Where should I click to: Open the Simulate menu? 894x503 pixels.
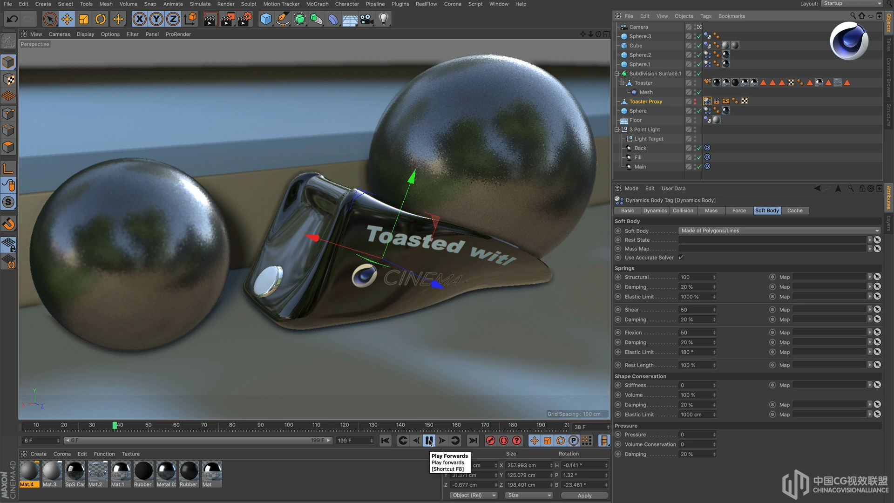click(x=200, y=4)
